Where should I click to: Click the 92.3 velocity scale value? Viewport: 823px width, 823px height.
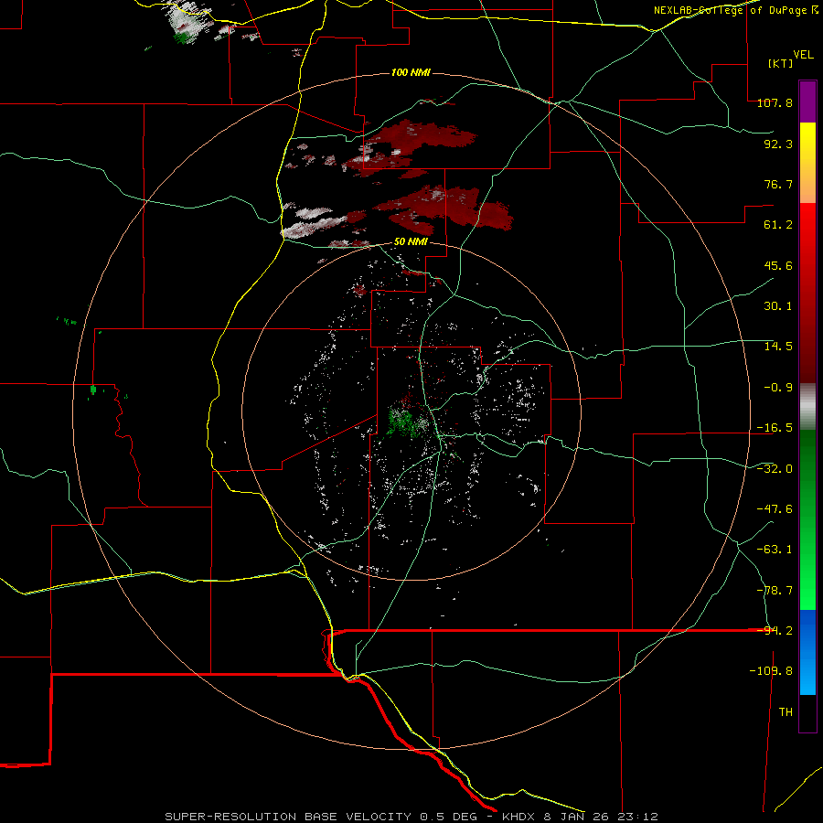coord(778,144)
